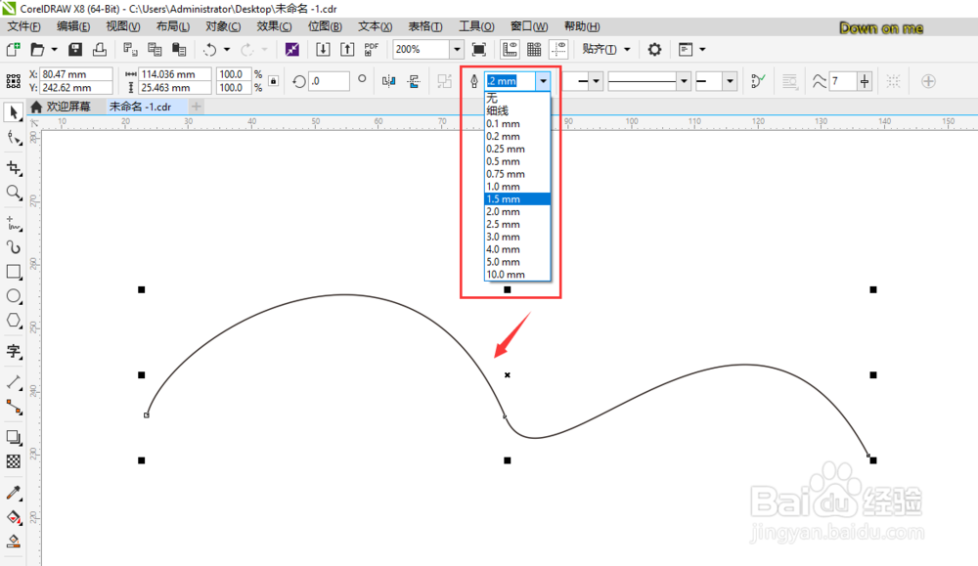The image size is (978, 566).
Task: Print the current document
Action: pyautogui.click(x=99, y=49)
